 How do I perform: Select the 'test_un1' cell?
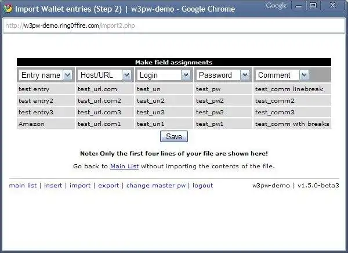point(164,124)
